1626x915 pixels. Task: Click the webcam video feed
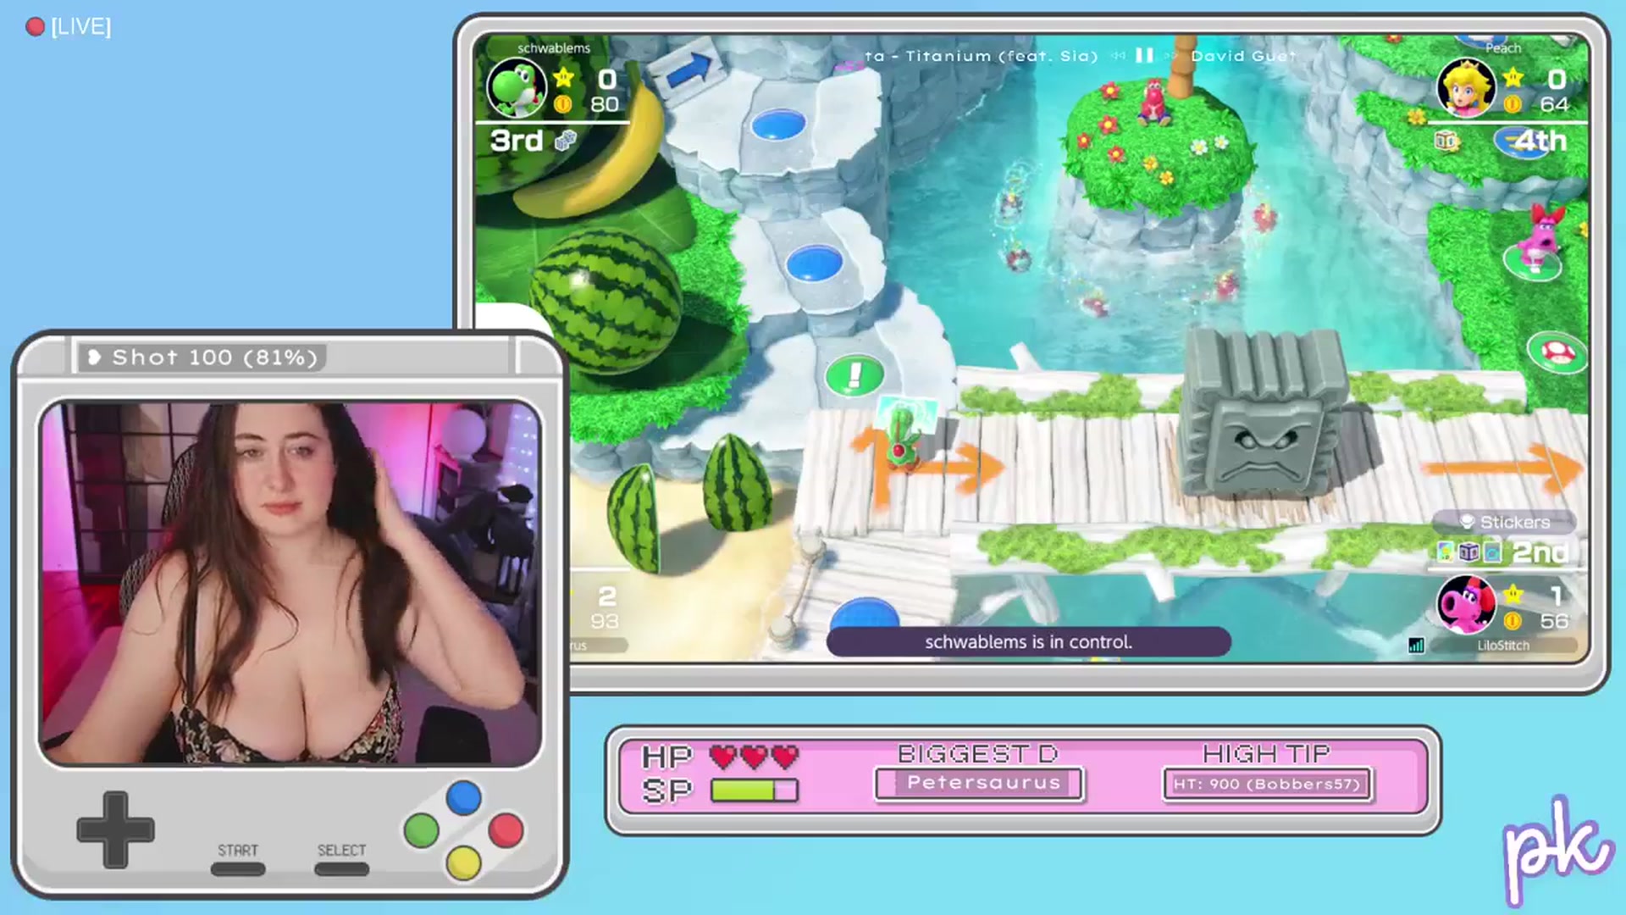click(x=290, y=584)
